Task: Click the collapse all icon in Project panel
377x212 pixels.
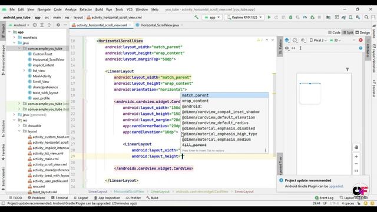Action: (x=49, y=25)
